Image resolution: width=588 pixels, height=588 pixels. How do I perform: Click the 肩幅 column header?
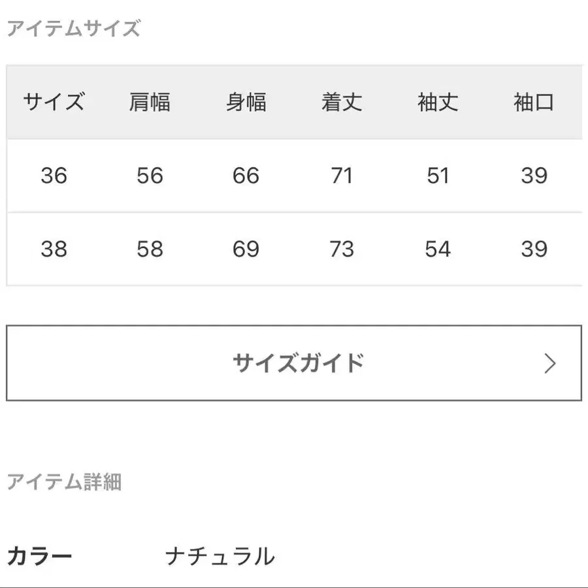coord(149,101)
